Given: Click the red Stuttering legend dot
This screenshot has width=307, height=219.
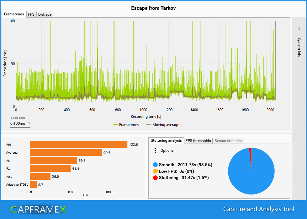Looking at the screenshot, I should click(x=156, y=178).
